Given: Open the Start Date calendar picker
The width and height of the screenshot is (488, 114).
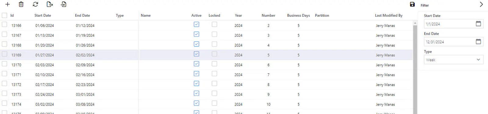Looking at the screenshot, I should tap(478, 24).
